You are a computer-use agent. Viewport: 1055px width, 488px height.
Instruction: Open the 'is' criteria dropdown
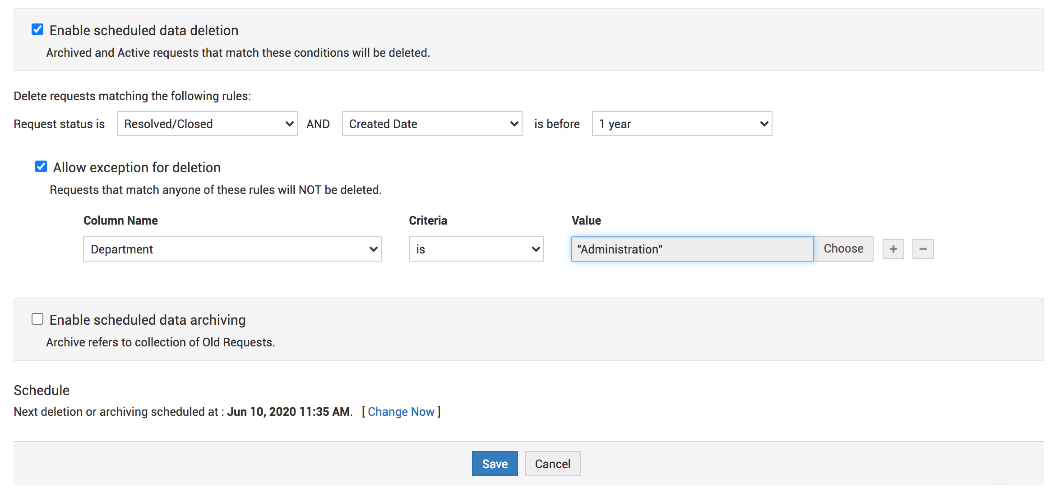click(x=476, y=249)
